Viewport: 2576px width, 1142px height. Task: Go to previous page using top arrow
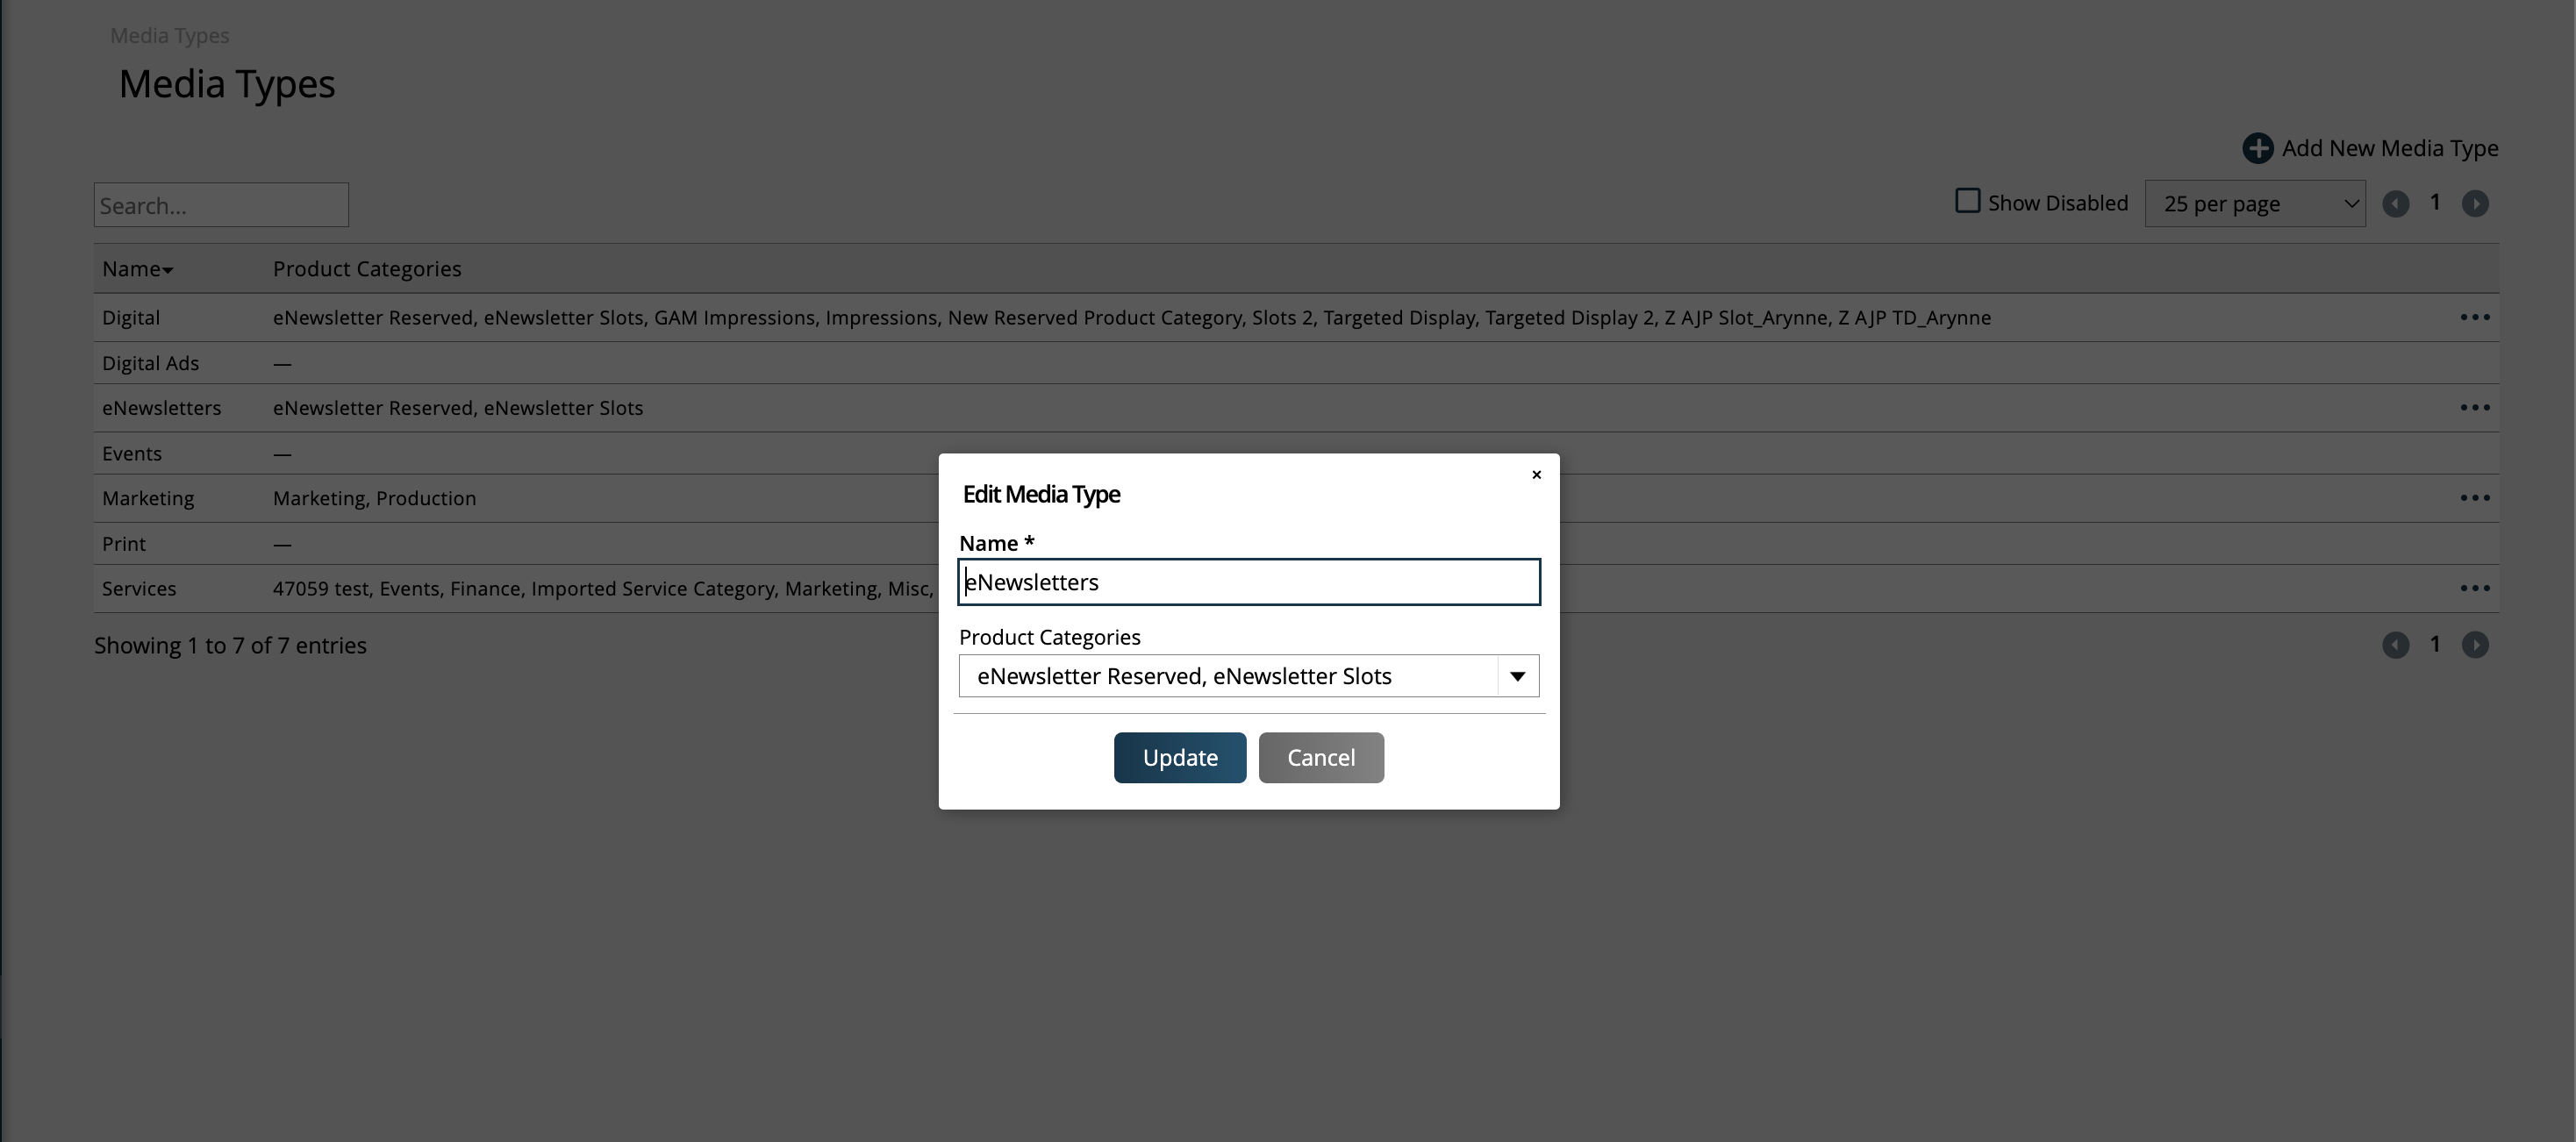coord(2395,204)
